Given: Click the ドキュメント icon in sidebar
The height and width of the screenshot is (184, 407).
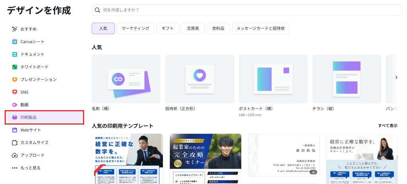Looking at the screenshot, I should click(x=15, y=54).
